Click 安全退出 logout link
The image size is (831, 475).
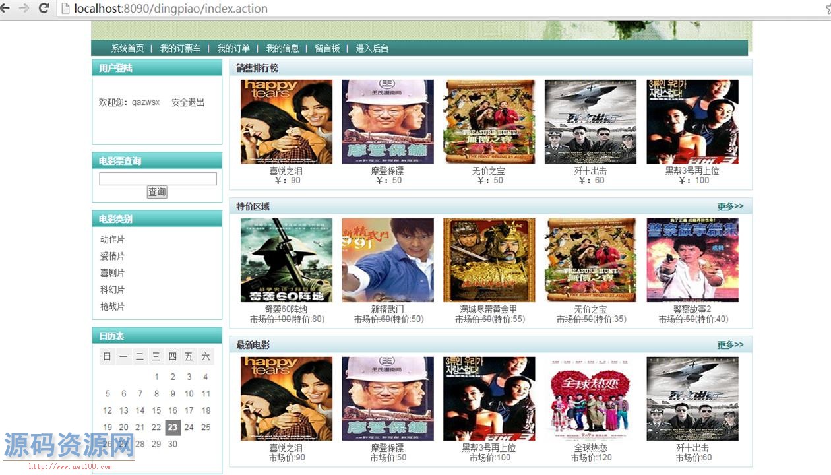click(188, 102)
